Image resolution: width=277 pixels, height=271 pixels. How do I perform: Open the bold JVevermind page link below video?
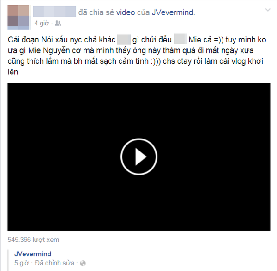(33, 254)
